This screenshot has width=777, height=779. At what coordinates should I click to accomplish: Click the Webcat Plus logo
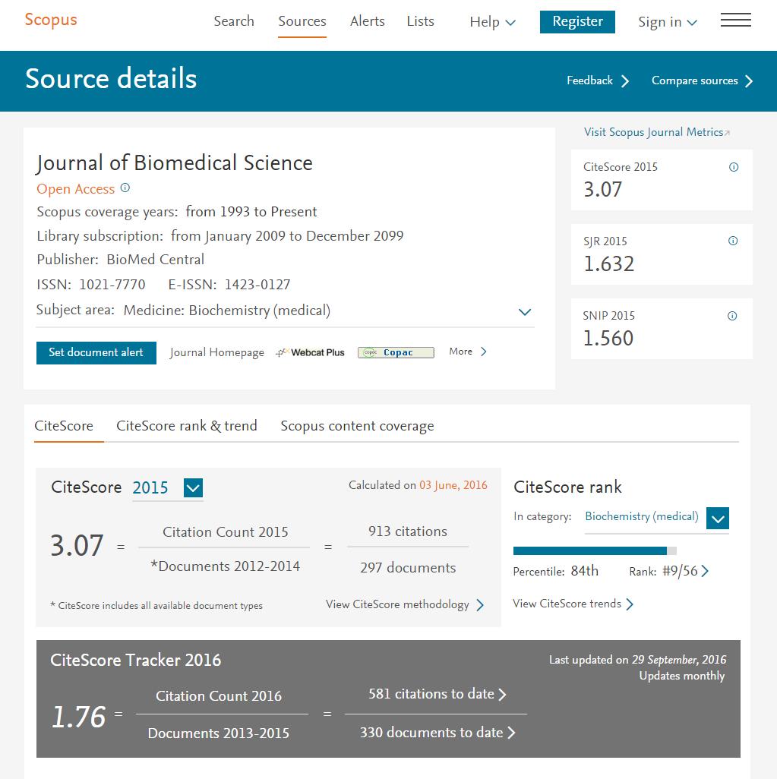coord(310,352)
